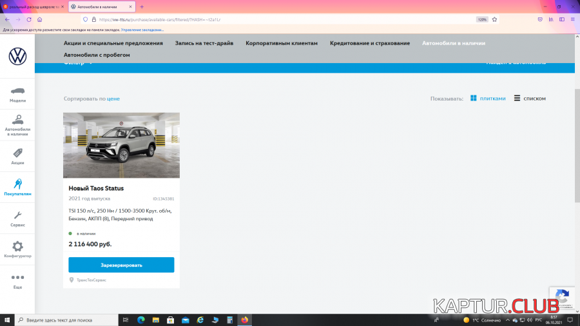The height and width of the screenshot is (326, 580).
Task: Open Pocket save icon in toolbar
Action: pos(540,19)
